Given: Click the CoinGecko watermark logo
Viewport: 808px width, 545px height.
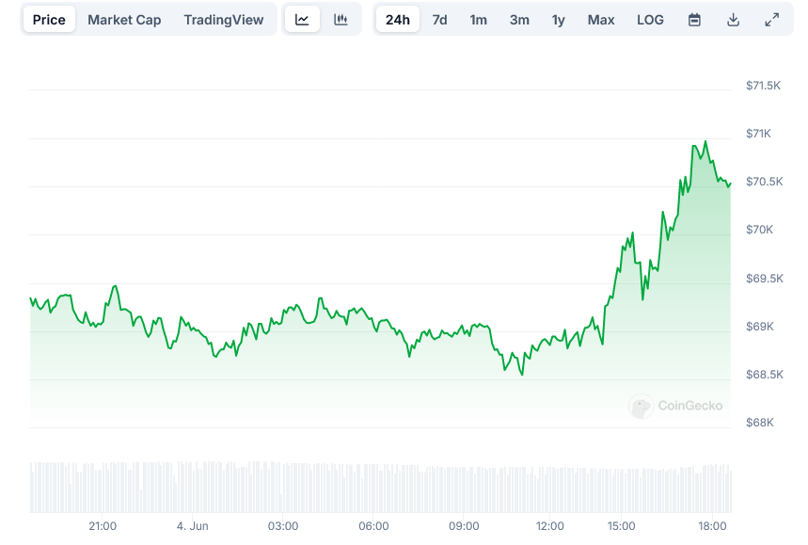Looking at the screenshot, I should coord(676,406).
